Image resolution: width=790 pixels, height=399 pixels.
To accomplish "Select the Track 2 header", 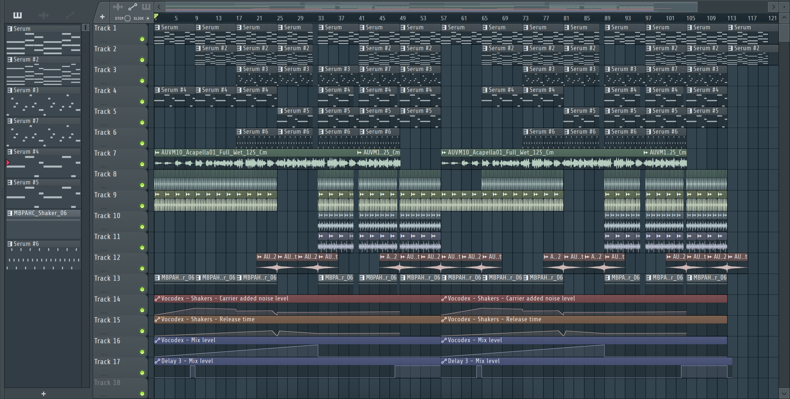I will pyautogui.click(x=120, y=54).
